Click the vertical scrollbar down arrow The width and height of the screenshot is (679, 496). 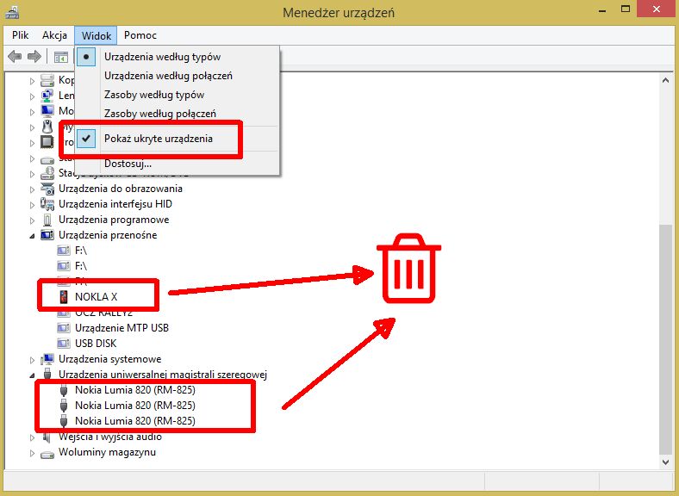[x=665, y=462]
